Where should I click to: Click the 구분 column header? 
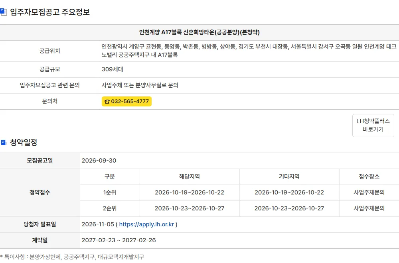[x=110, y=177]
